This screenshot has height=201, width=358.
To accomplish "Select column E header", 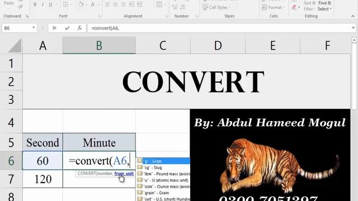I will click(x=273, y=46).
